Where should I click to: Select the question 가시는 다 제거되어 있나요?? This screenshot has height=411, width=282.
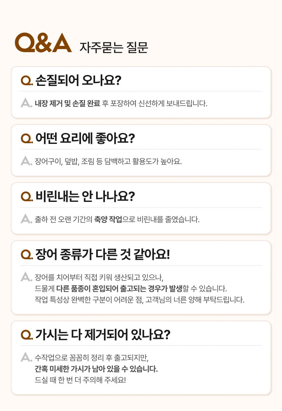pos(103,335)
